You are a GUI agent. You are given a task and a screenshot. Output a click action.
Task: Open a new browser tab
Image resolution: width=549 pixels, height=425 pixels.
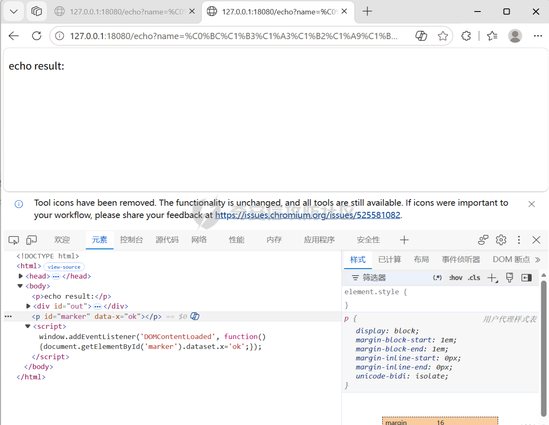tap(367, 12)
